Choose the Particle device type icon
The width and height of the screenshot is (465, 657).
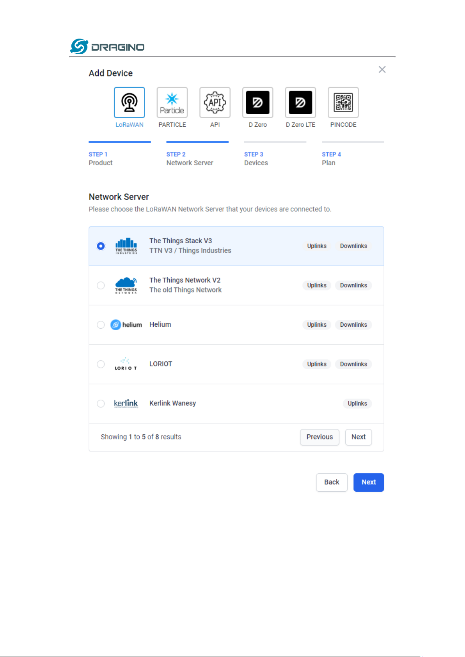tap(172, 103)
